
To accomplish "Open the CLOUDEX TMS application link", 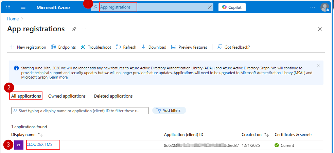I will tap(39, 144).
